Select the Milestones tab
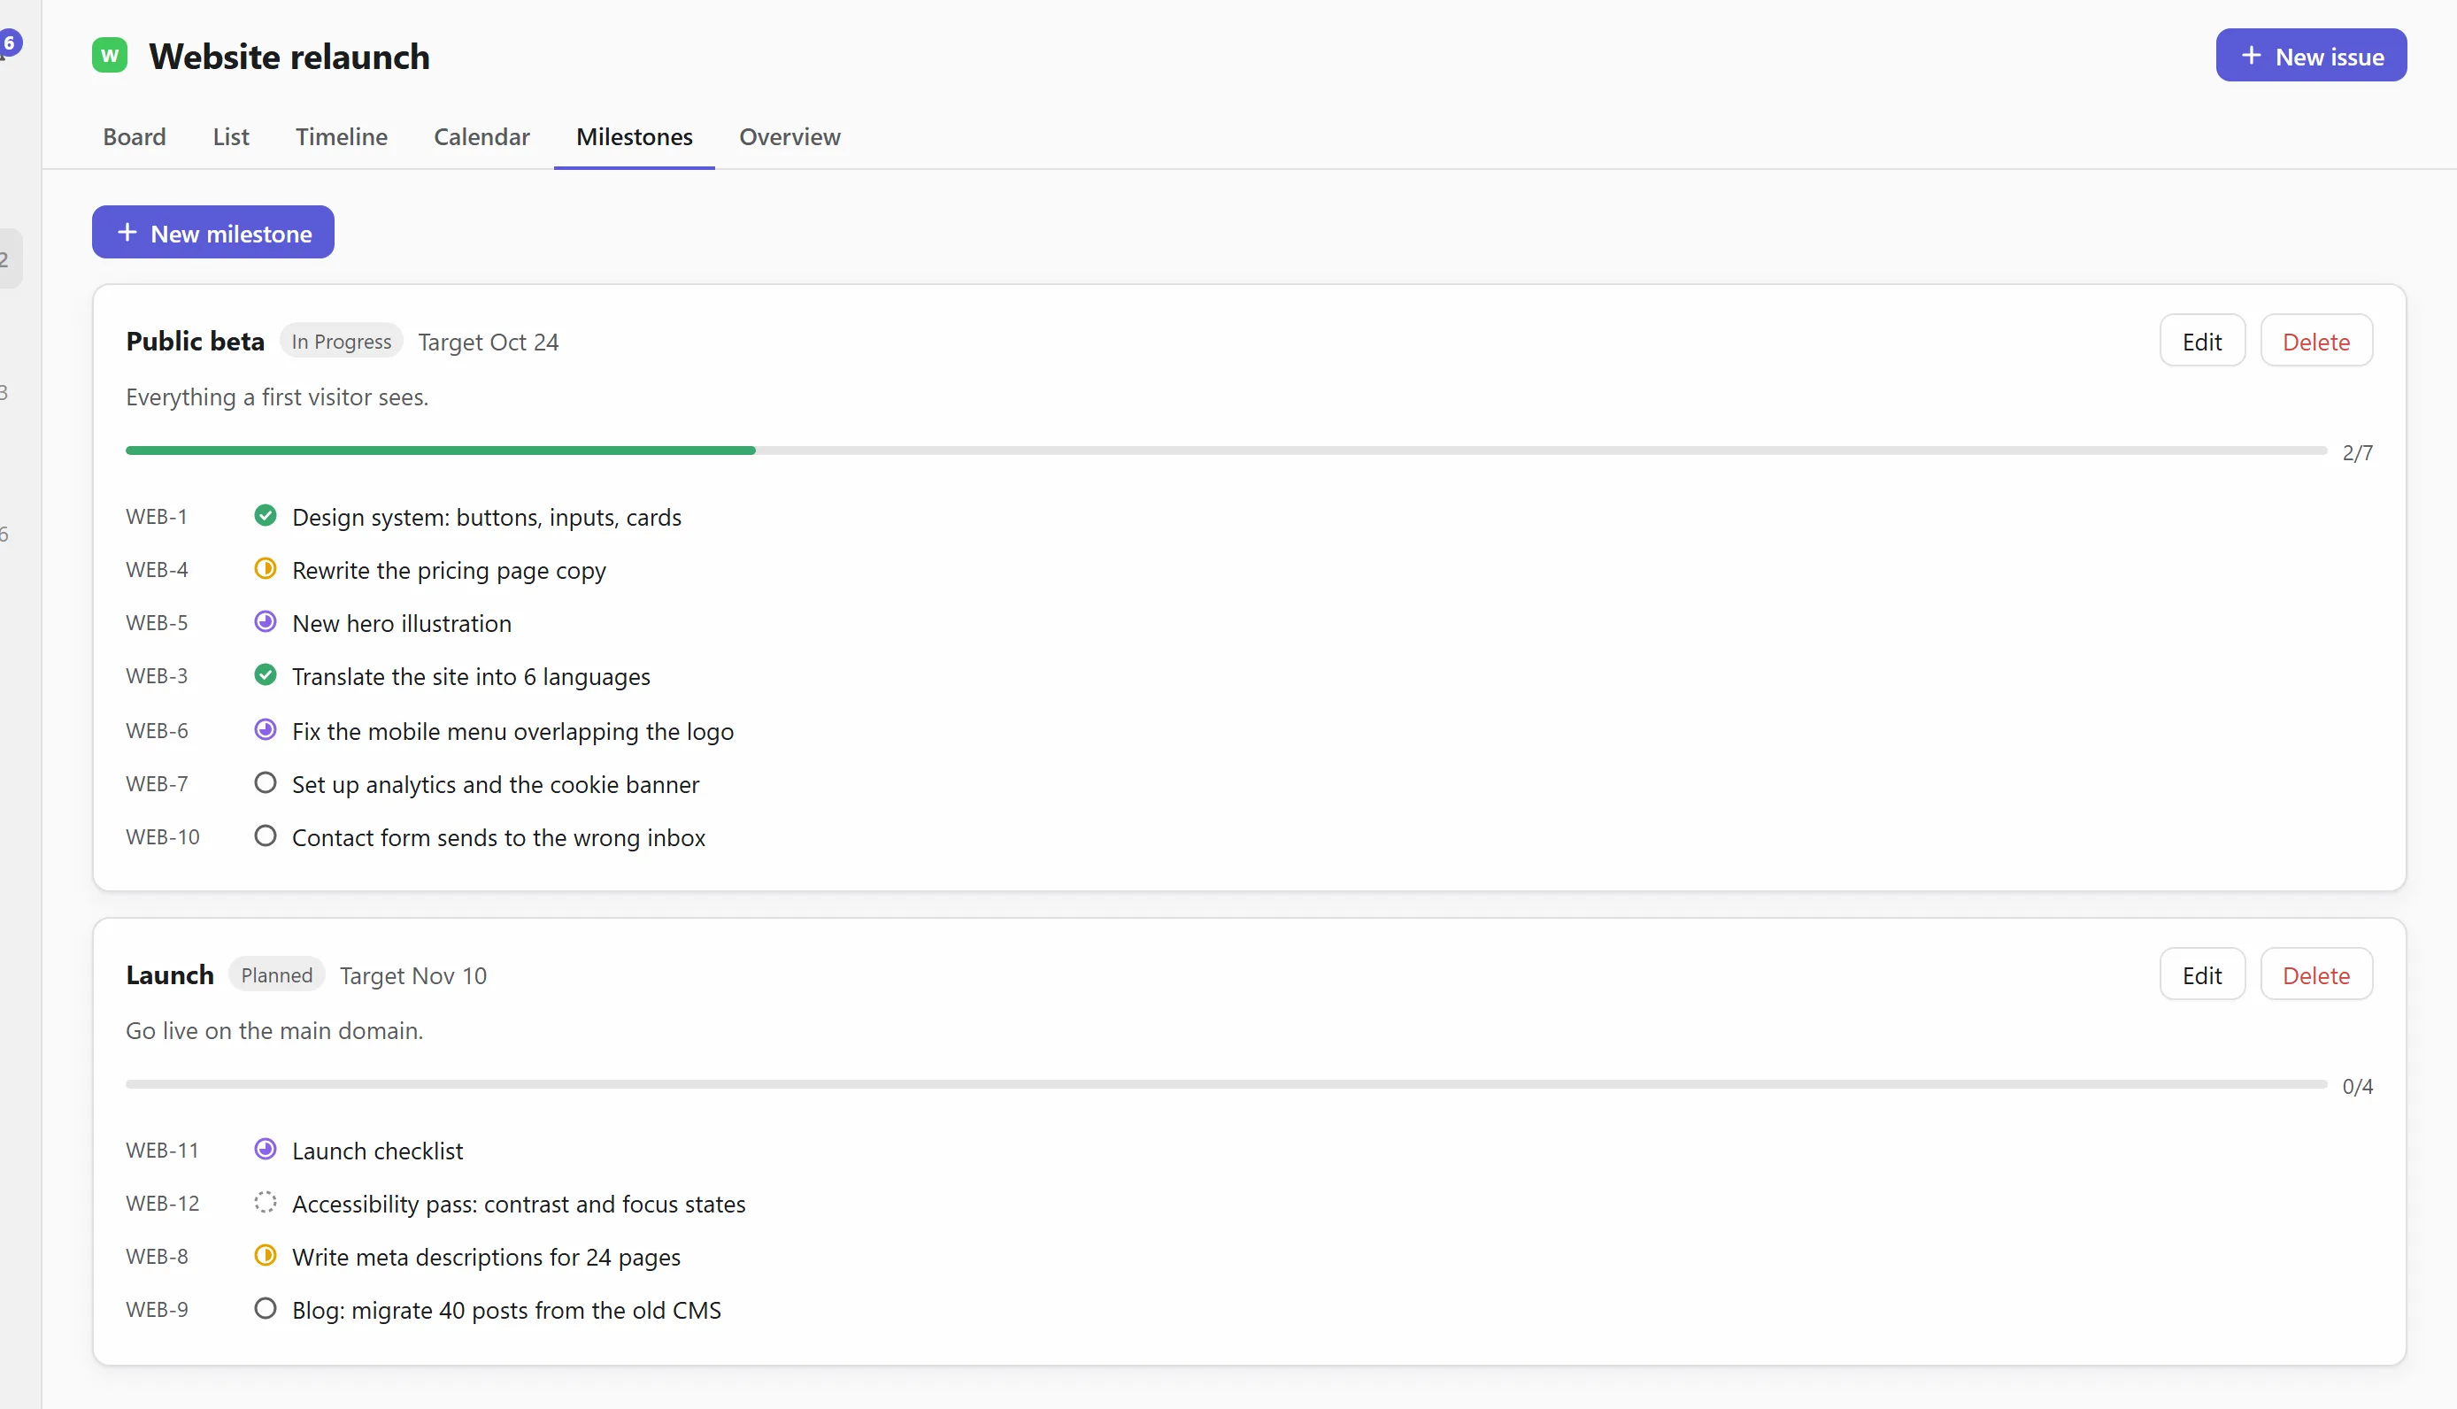The image size is (2457, 1409). point(635,136)
